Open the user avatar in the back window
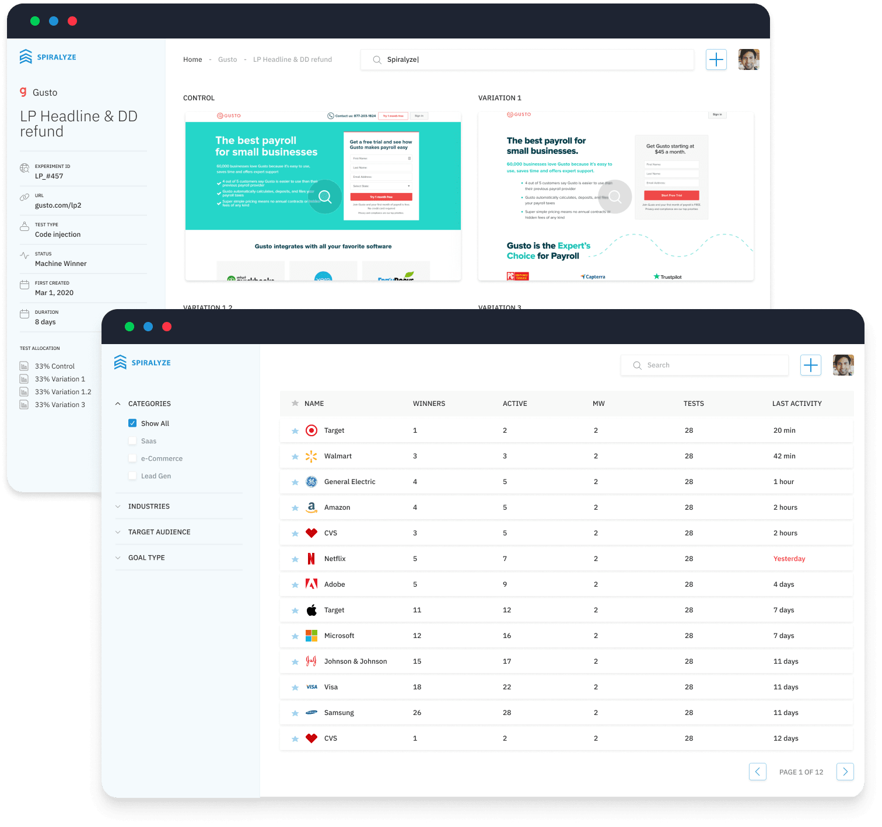The image size is (882, 827). tap(749, 59)
